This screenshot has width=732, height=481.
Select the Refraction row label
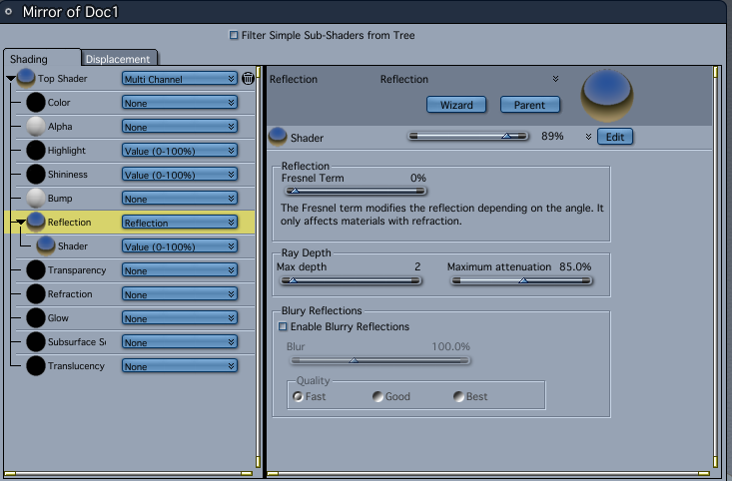[70, 294]
